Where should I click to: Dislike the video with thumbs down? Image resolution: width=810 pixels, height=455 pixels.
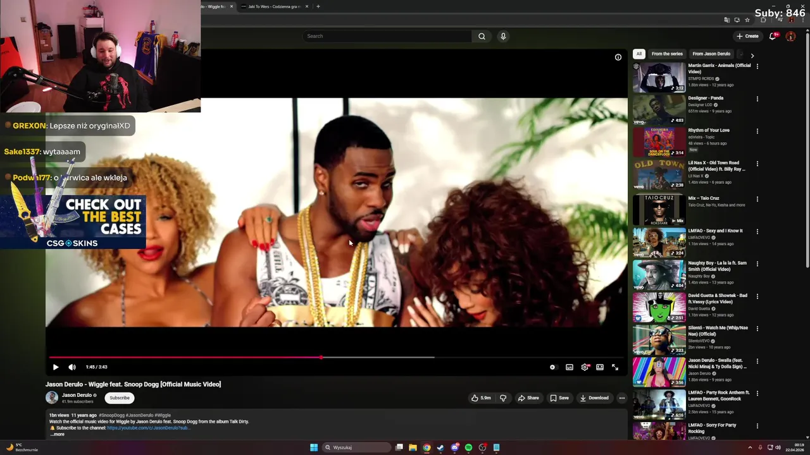503,398
